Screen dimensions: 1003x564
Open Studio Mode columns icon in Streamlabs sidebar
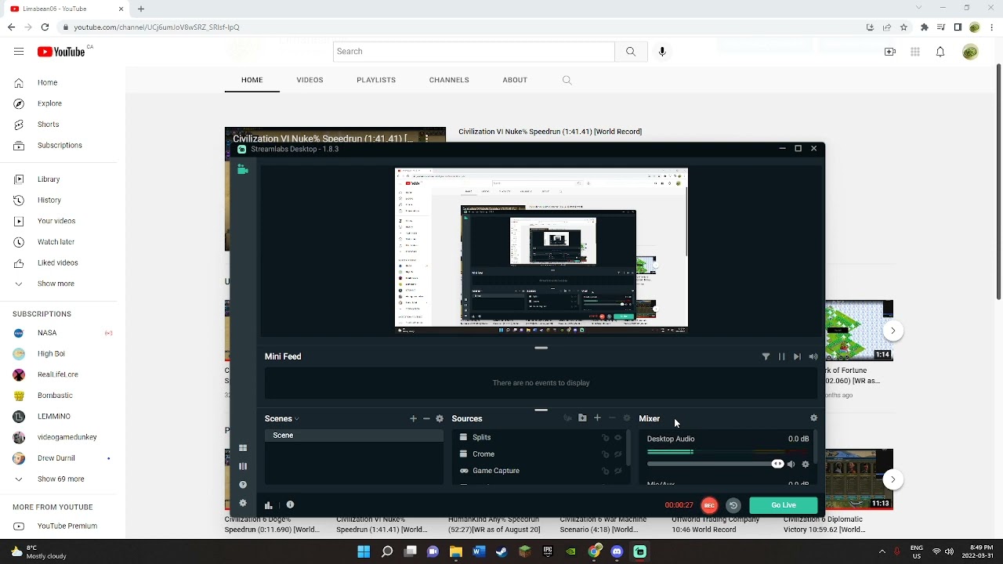(243, 466)
